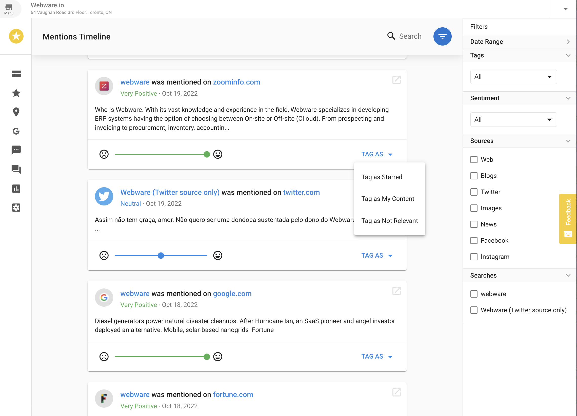Enable the Instagram source checkbox
The image size is (577, 416).
coord(474,257)
